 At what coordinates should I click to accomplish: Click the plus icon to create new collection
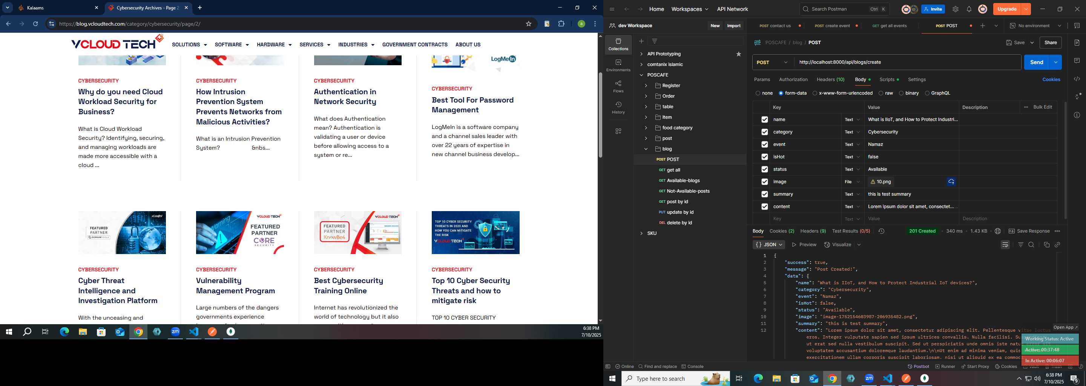(641, 41)
